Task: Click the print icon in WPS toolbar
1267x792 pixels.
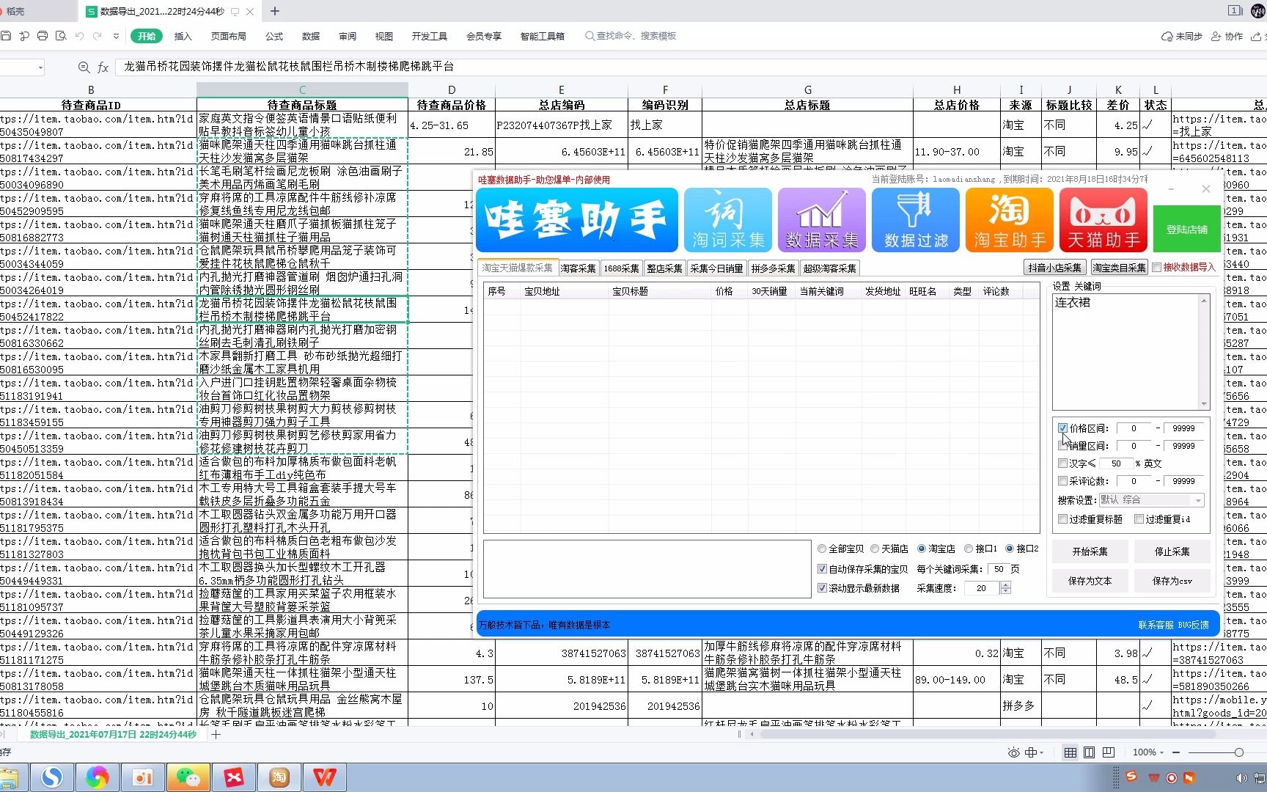Action: click(43, 36)
